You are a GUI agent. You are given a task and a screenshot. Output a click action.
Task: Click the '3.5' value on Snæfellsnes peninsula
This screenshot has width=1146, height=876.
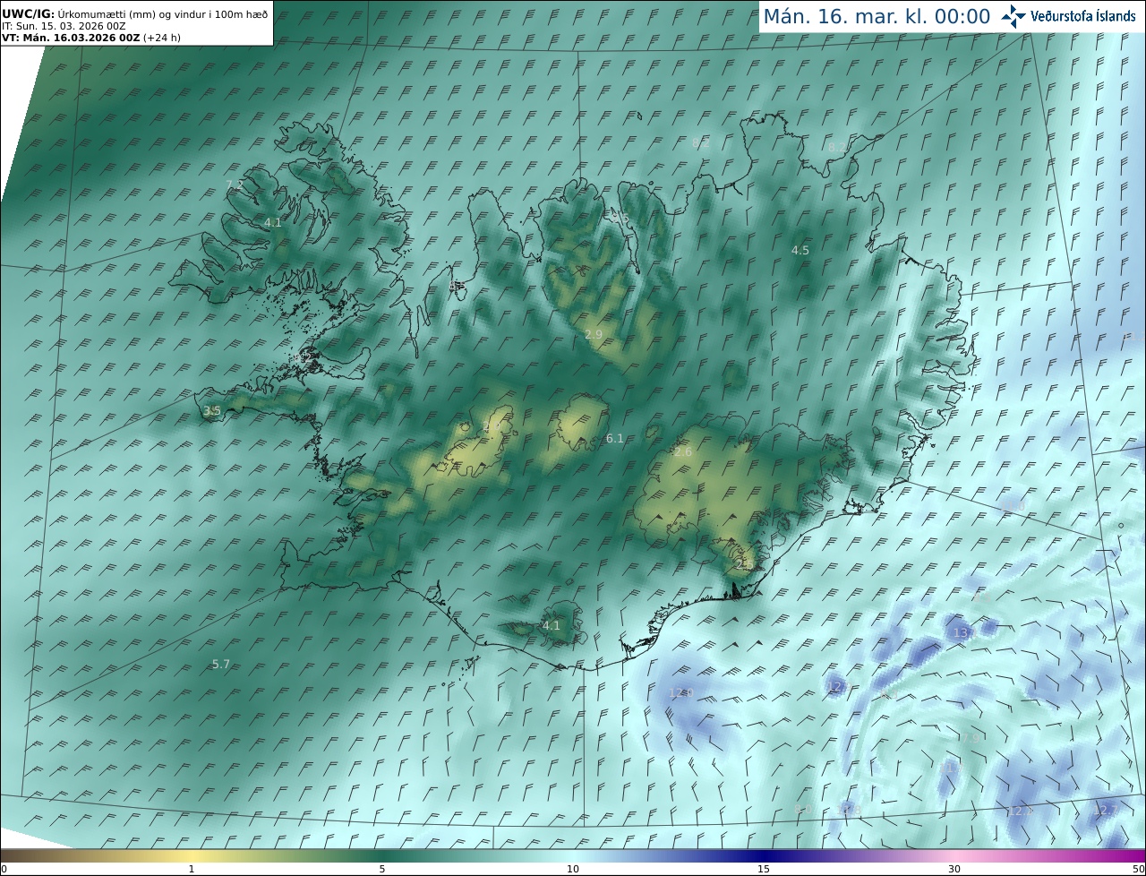[x=212, y=411]
